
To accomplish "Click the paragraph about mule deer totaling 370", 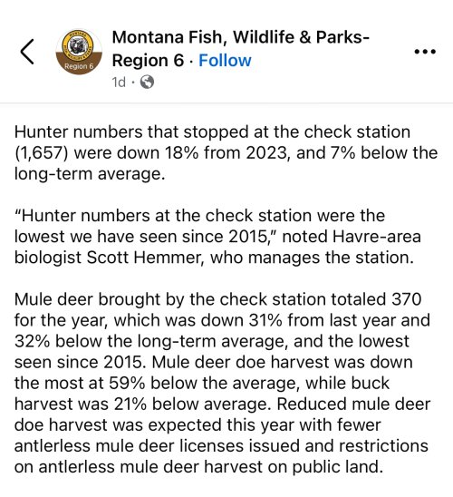I will click(222, 383).
